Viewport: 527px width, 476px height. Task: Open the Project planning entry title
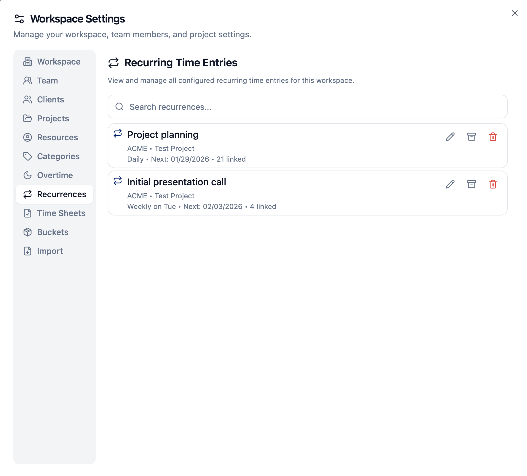(x=163, y=135)
